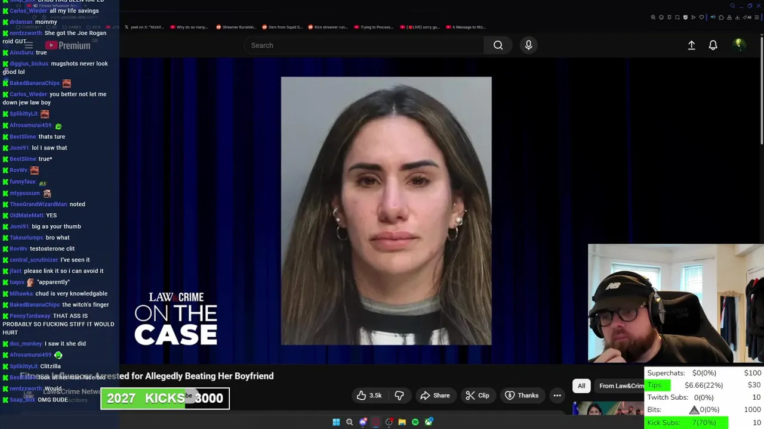
Task: Click the blue speaker sound icon in toolbar
Action: coord(713,17)
